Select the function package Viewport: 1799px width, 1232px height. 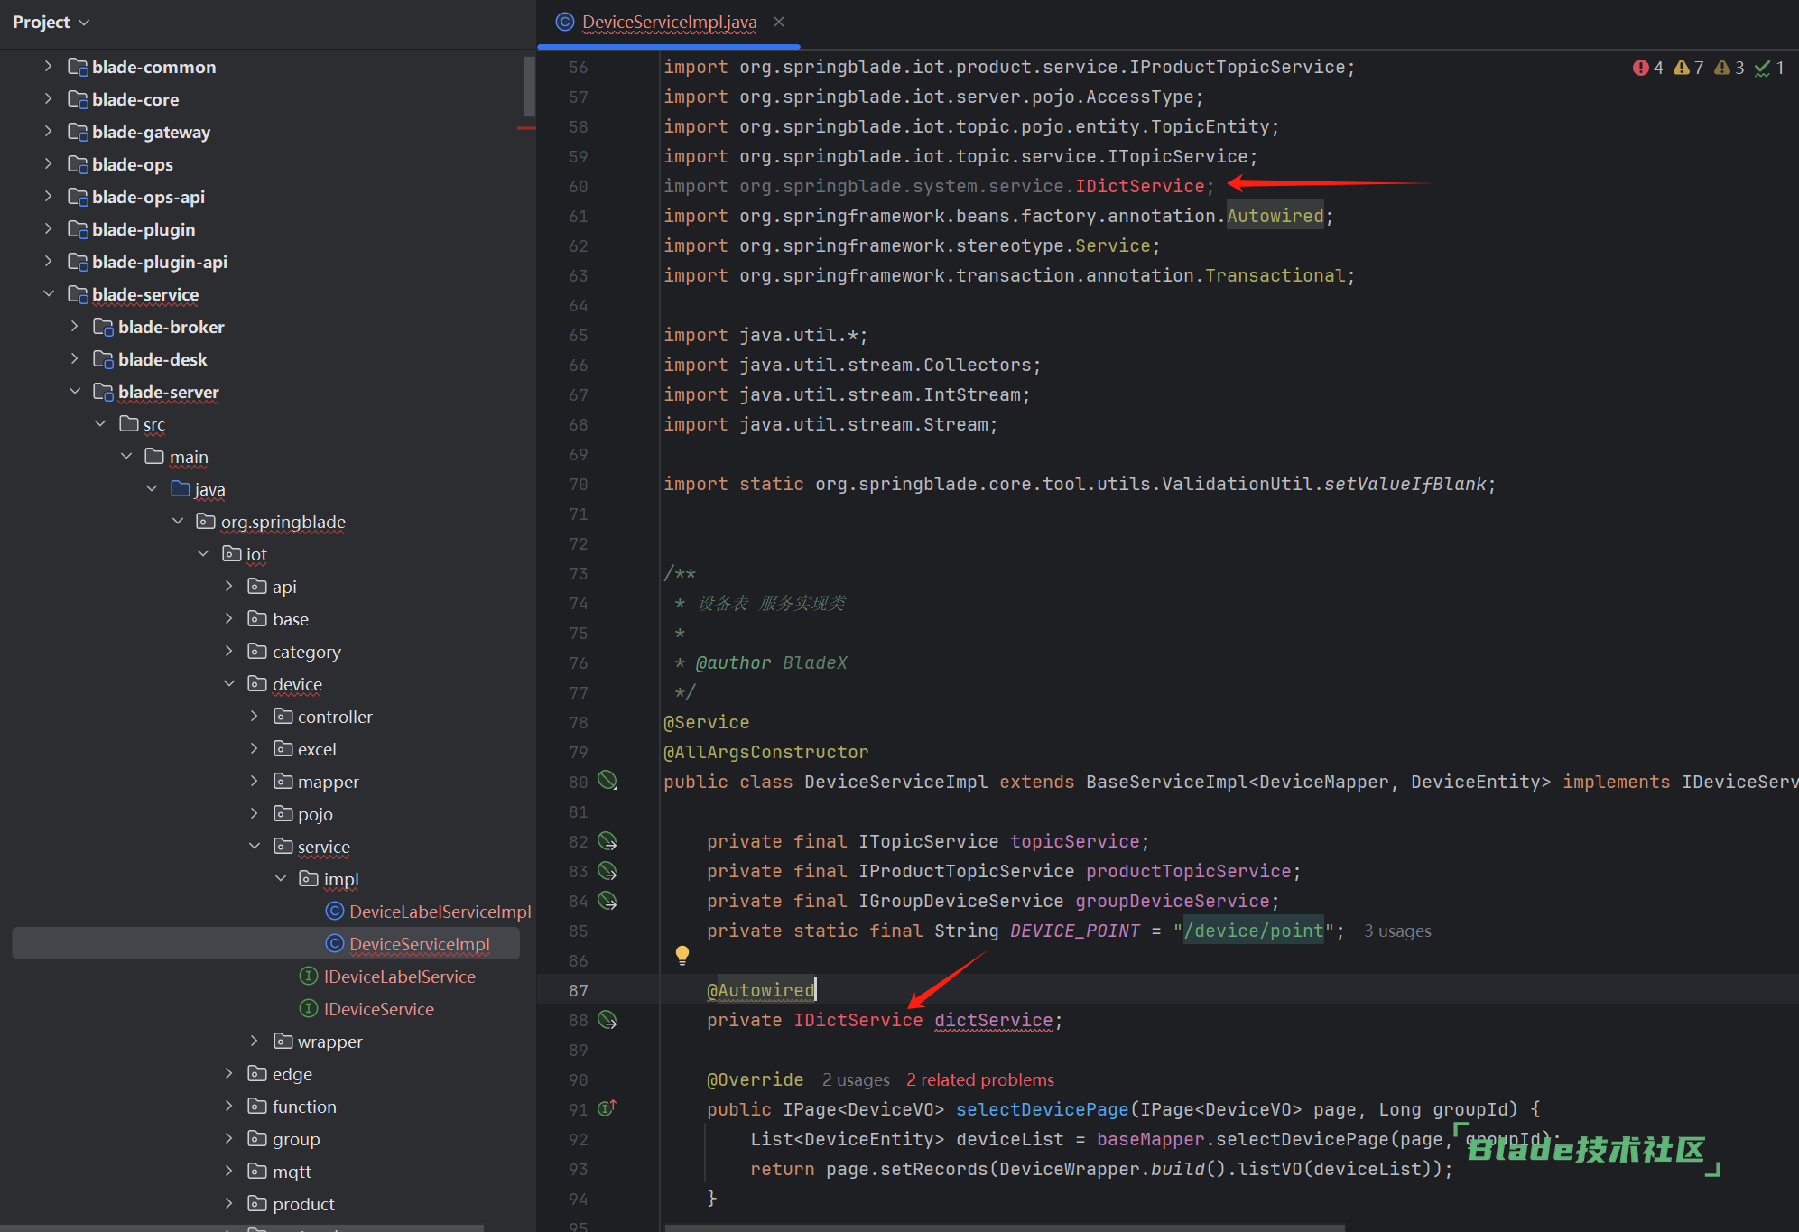304,1107
